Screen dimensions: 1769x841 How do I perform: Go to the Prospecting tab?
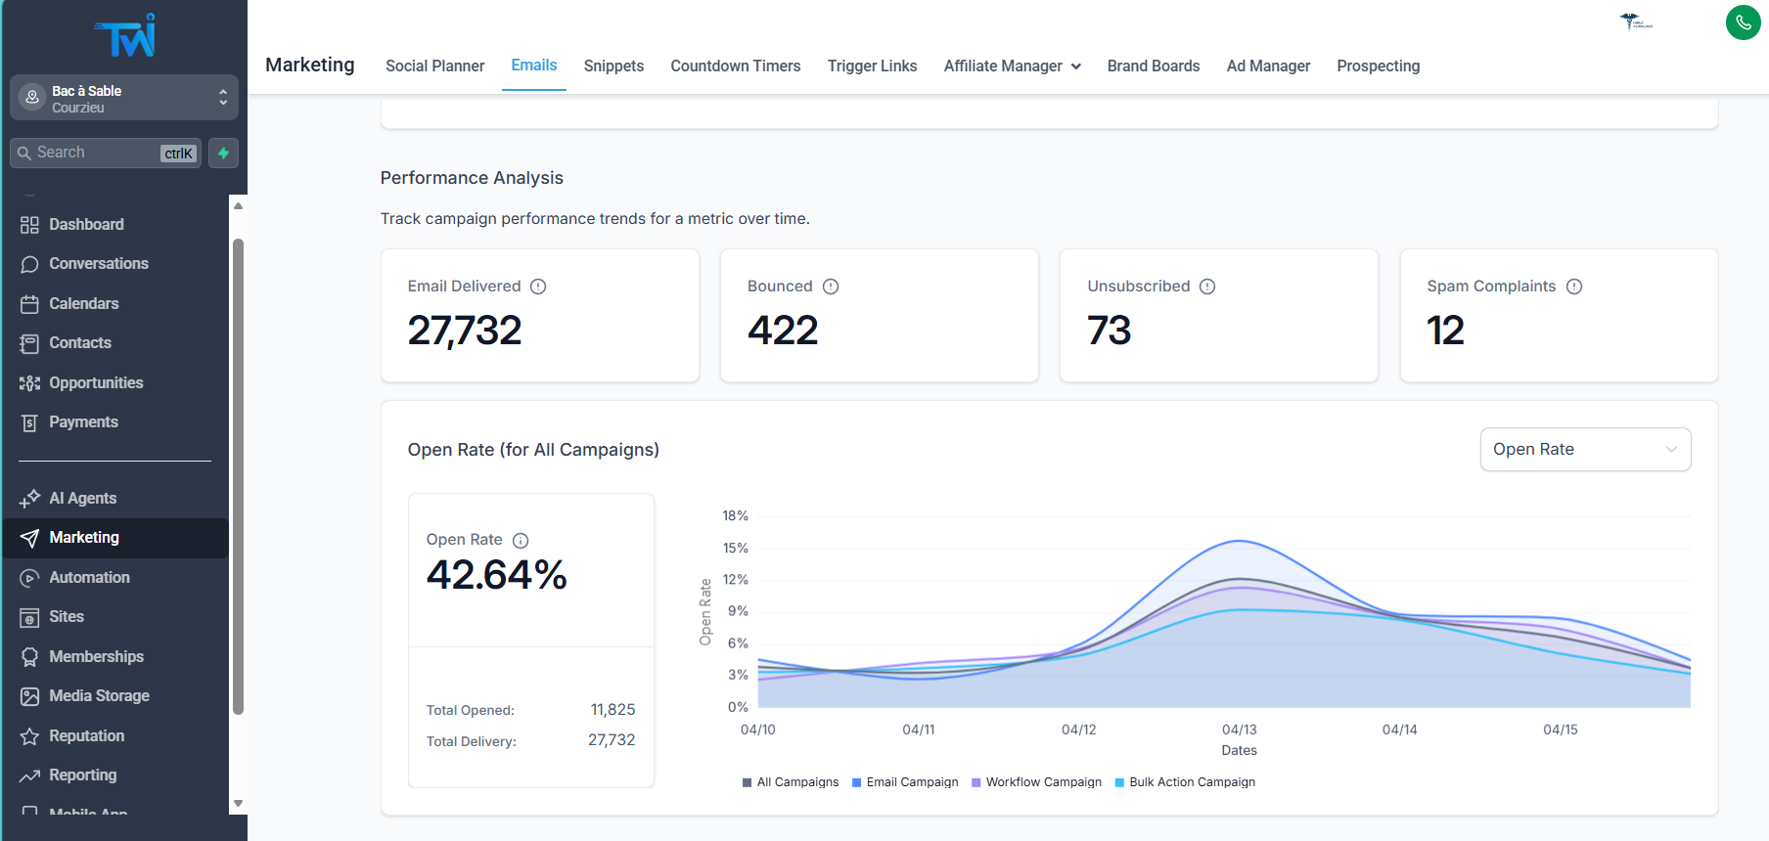click(1378, 66)
